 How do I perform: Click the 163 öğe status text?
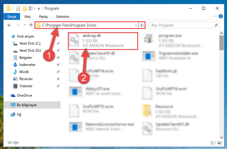tap(13, 142)
